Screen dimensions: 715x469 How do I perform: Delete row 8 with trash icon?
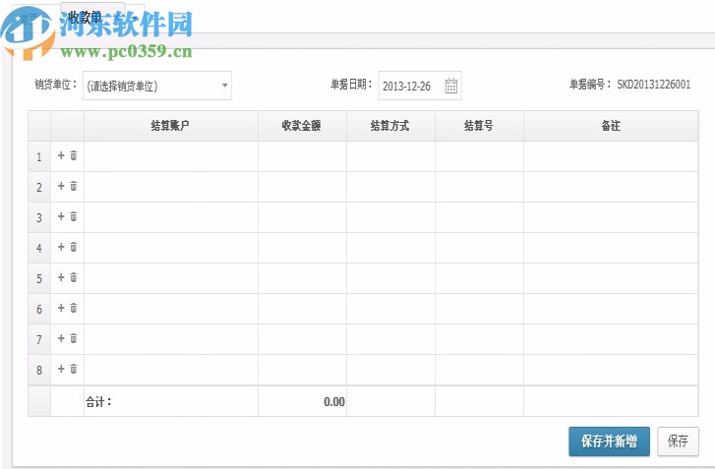pyautogui.click(x=74, y=369)
